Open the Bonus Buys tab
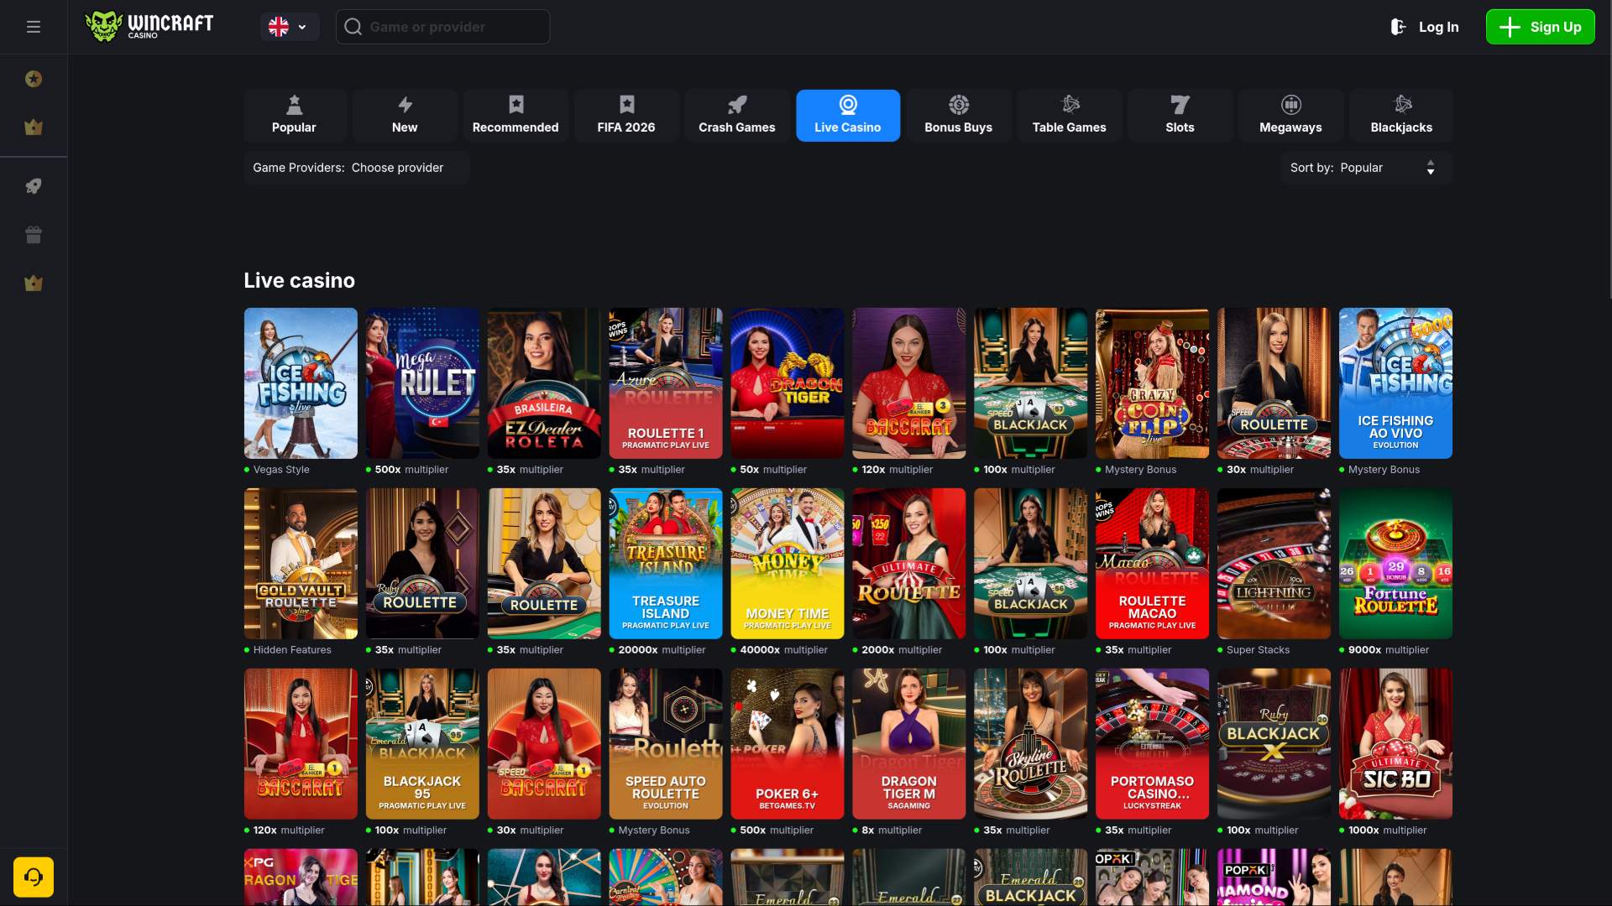Screen dimensions: 1612x906 tap(959, 116)
